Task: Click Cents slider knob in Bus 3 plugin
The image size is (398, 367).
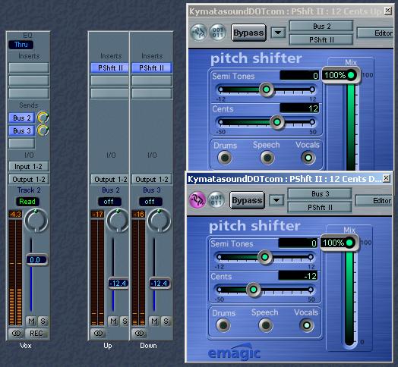Action: 254,290
